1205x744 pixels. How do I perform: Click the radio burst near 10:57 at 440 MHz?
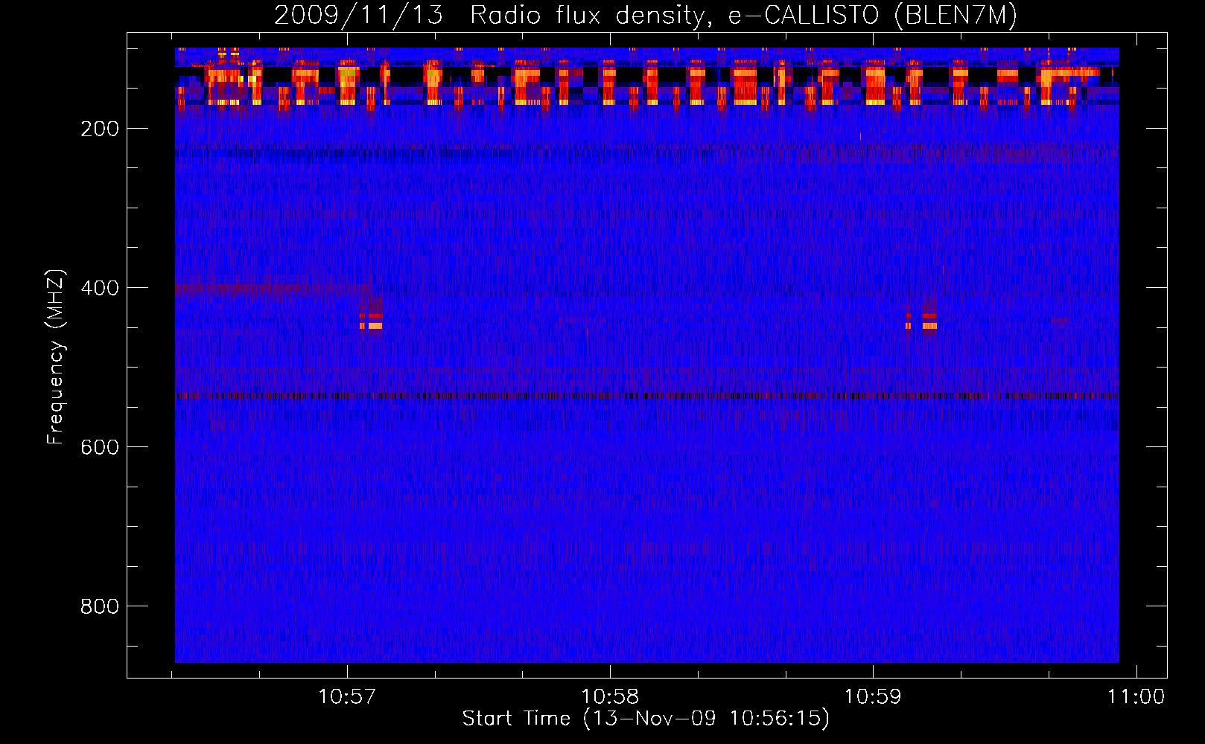click(x=371, y=320)
